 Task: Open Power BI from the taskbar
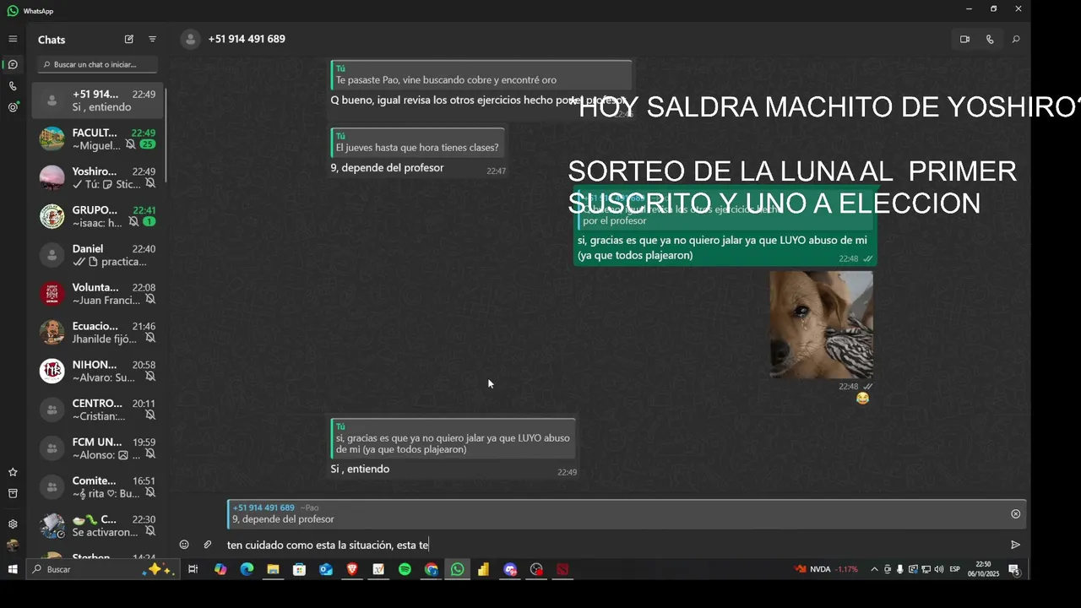[483, 570]
